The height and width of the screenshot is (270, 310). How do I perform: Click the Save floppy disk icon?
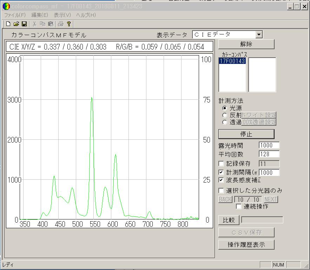(x=24, y=24)
